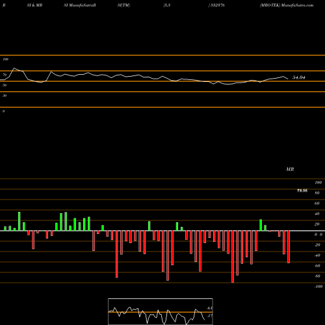Click the 59.98 value label
Image resolution: width=325 pixels, height=325 pixels.
coord(302,190)
